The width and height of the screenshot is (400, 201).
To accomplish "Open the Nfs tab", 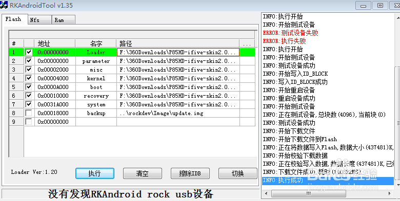I will [x=39, y=20].
